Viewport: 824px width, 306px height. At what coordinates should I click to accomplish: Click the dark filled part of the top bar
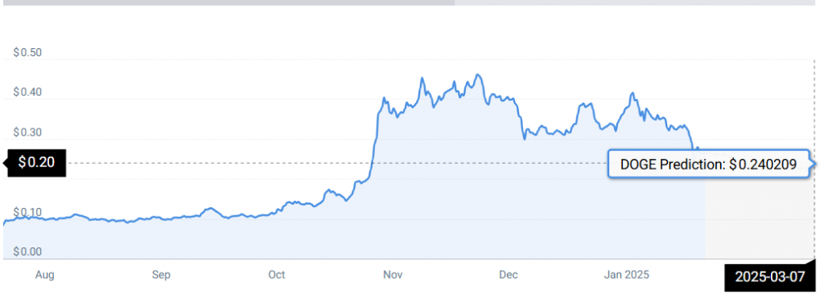227,2
